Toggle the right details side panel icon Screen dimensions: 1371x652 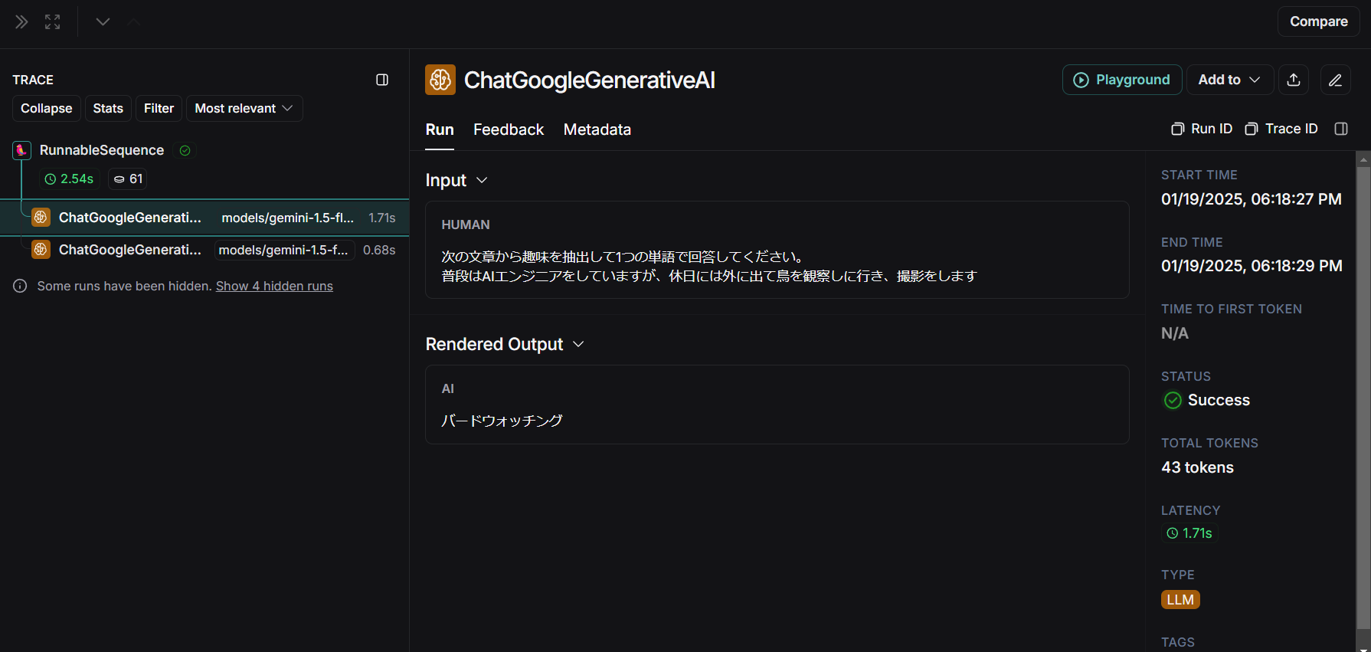(1341, 129)
